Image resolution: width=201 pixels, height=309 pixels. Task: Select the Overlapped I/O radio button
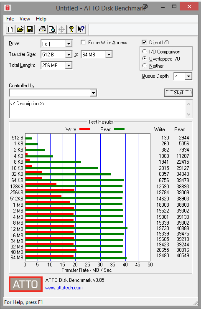coord(145,59)
